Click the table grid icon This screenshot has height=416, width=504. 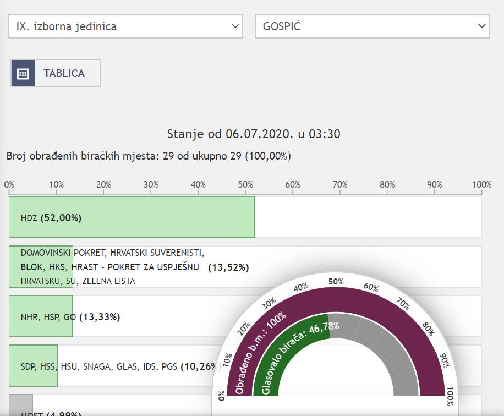point(23,73)
